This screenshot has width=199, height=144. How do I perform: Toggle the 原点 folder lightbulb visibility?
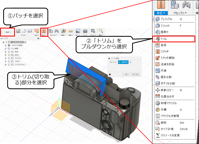(9, 52)
